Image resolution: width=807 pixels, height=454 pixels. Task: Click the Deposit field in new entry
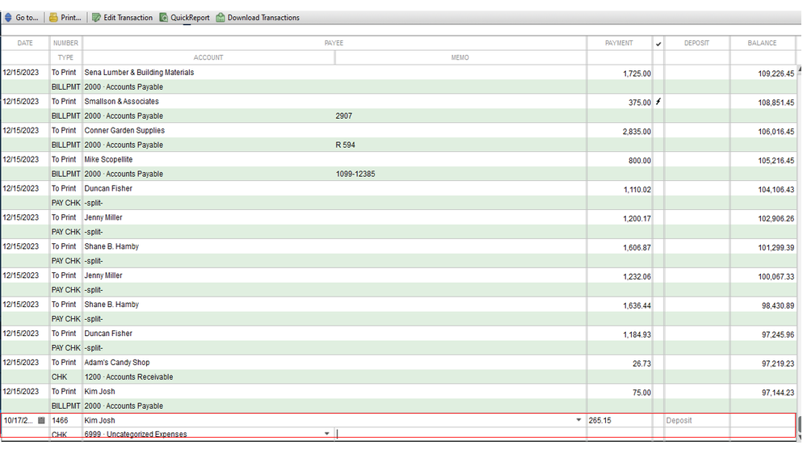(x=697, y=421)
